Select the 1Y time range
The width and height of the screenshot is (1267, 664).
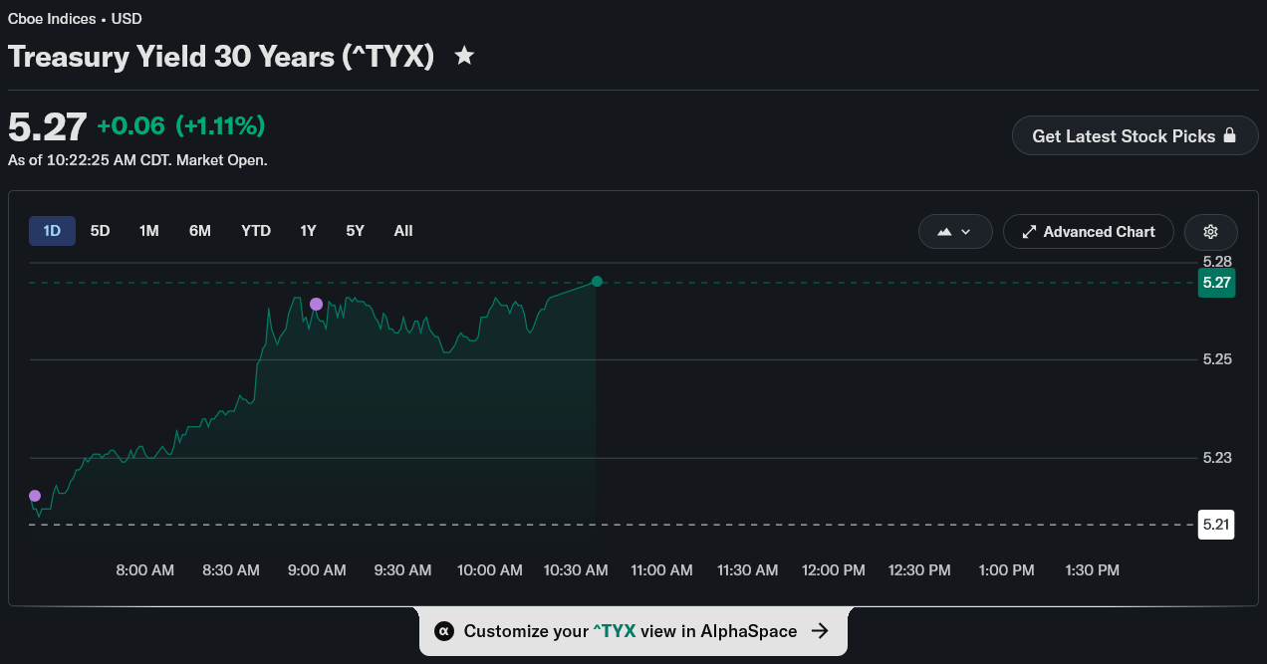[x=308, y=231]
